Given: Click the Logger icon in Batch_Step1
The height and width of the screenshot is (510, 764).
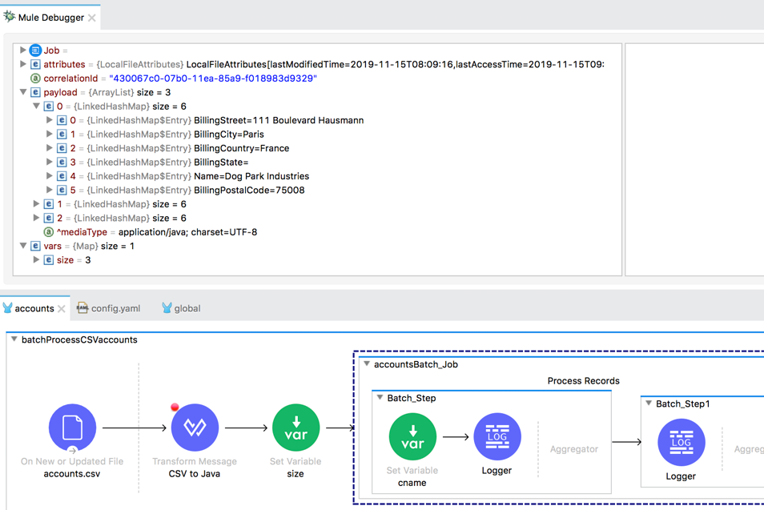Looking at the screenshot, I should tap(682, 442).
